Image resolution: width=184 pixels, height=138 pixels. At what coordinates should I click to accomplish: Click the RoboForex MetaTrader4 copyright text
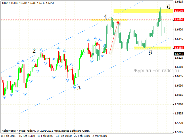45,130
